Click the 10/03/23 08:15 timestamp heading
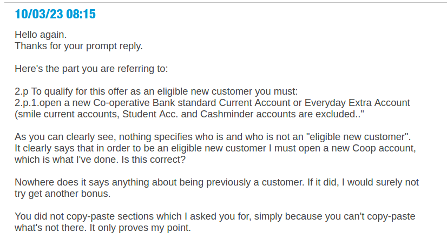Image resolution: width=447 pixels, height=245 pixels. (x=55, y=14)
